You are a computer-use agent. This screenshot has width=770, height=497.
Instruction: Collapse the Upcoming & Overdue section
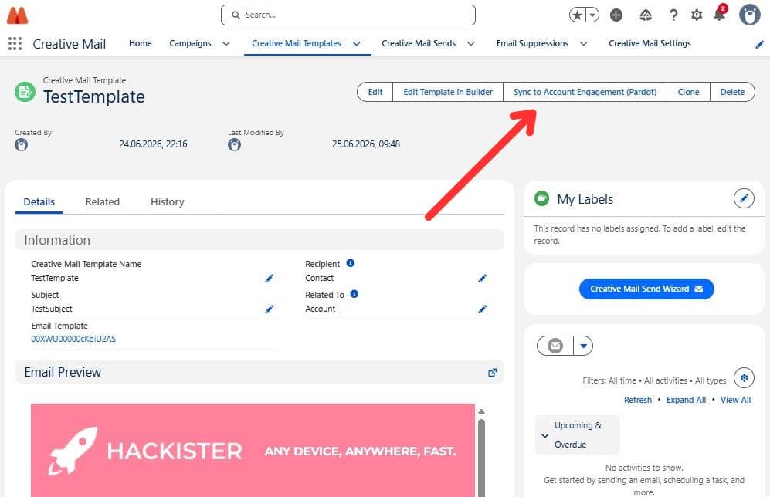click(x=577, y=434)
